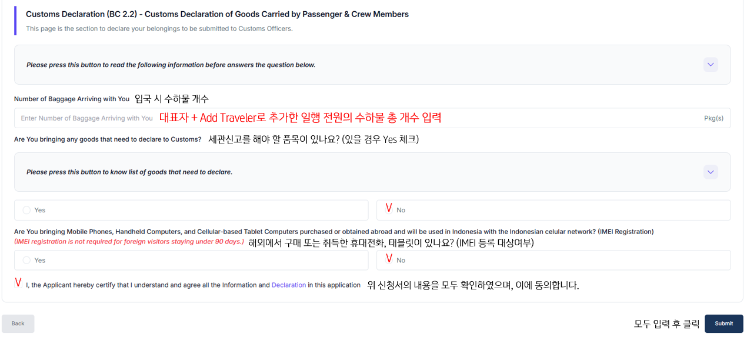Open the Declaration link

(x=288, y=285)
